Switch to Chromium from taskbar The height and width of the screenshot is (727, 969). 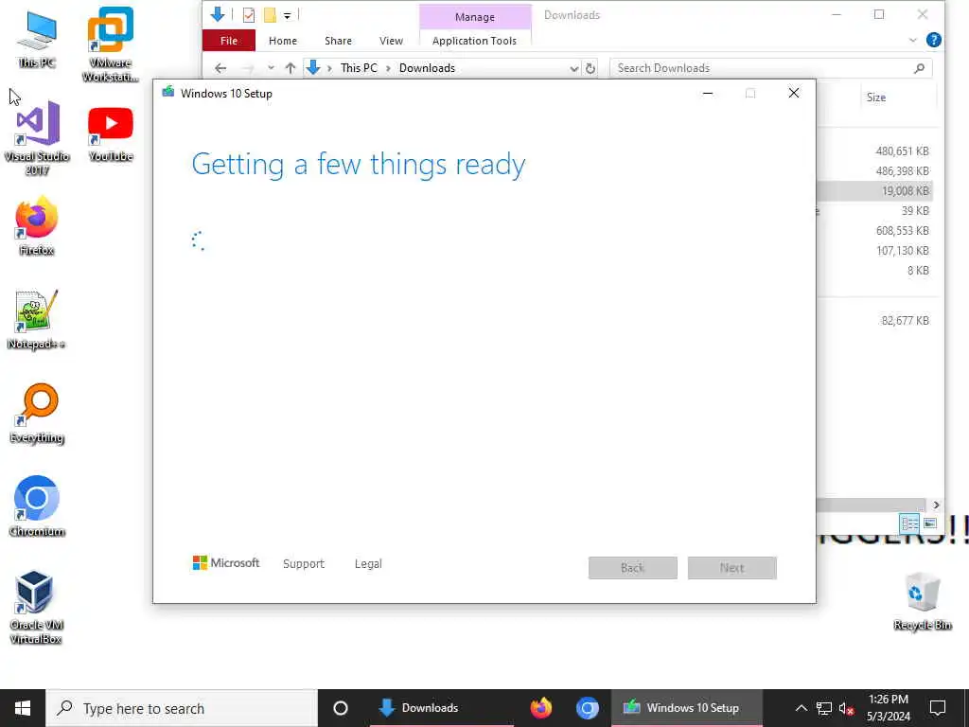pos(587,708)
